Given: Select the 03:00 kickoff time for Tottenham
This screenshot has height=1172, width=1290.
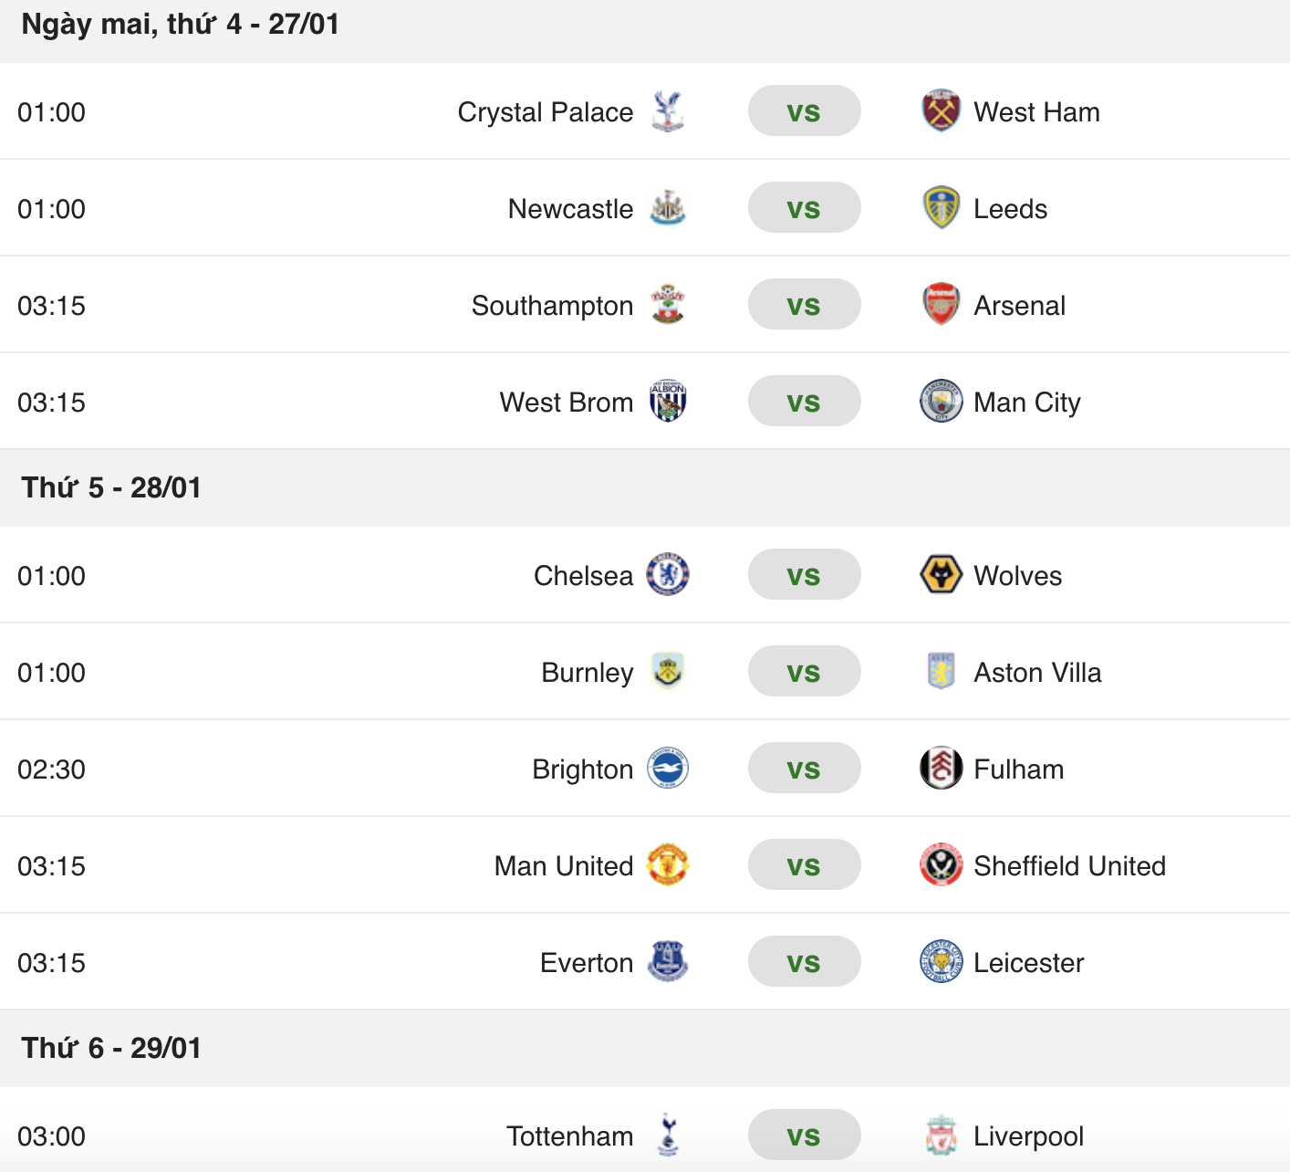Looking at the screenshot, I should pyautogui.click(x=51, y=1136).
